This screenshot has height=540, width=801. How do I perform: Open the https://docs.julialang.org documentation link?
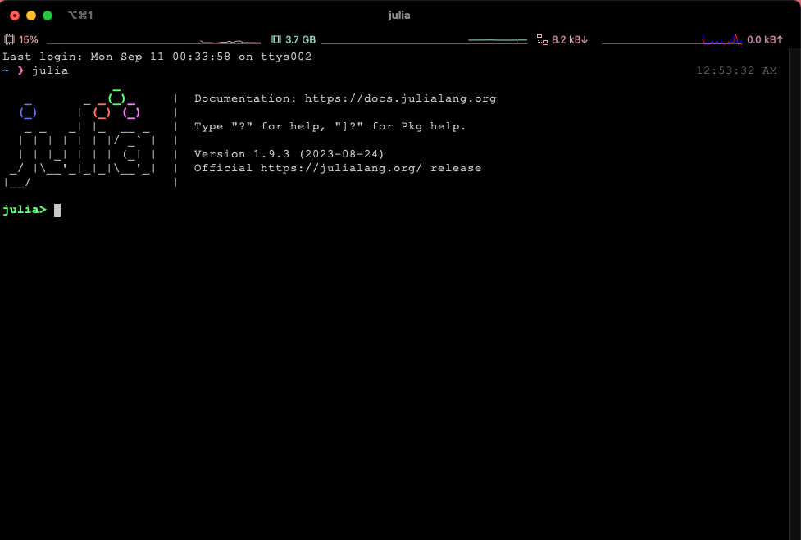(x=400, y=98)
